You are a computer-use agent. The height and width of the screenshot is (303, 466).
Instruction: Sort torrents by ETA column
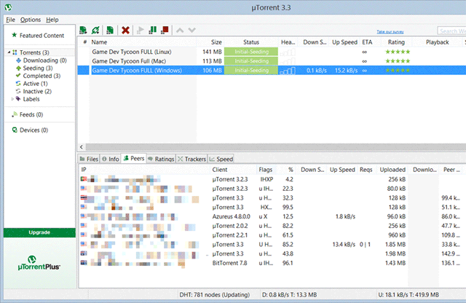point(367,42)
